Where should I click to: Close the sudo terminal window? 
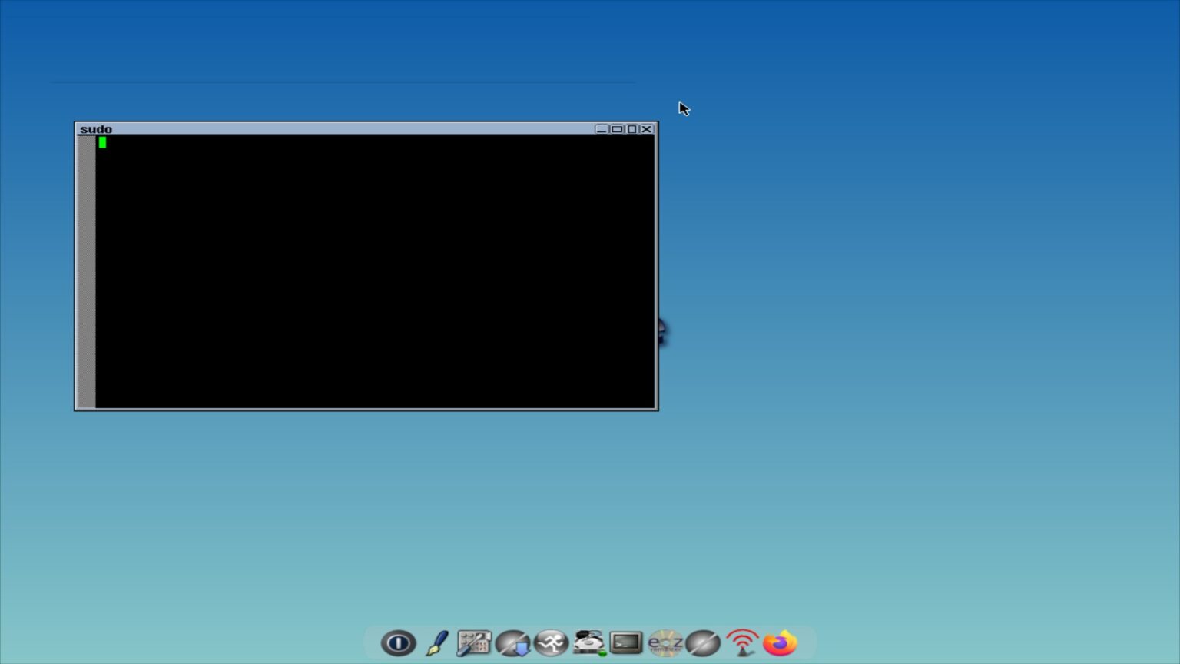click(647, 129)
